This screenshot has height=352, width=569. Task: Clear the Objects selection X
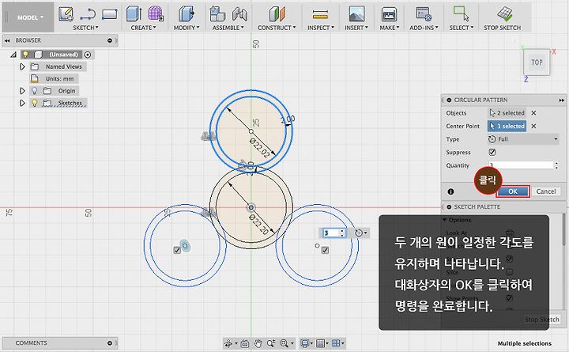[533, 113]
